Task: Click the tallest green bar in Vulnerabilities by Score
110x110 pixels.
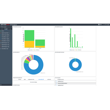Action: (x=71, y=38)
